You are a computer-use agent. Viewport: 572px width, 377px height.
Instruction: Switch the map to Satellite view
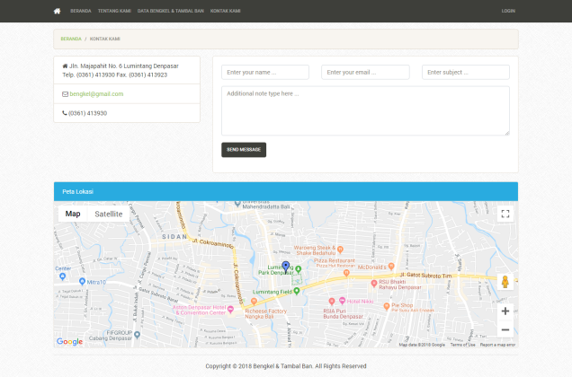point(109,214)
